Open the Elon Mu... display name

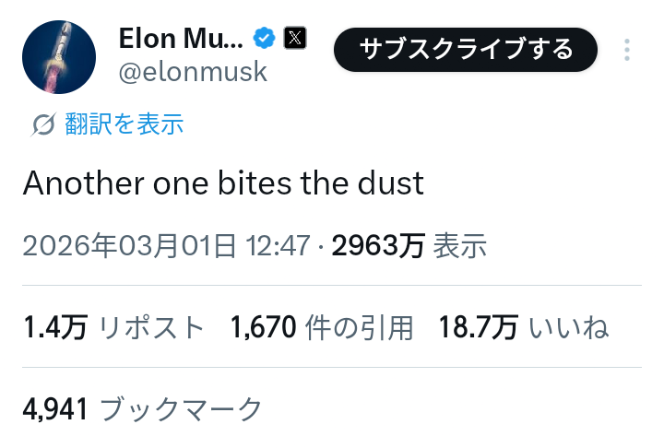point(181,39)
